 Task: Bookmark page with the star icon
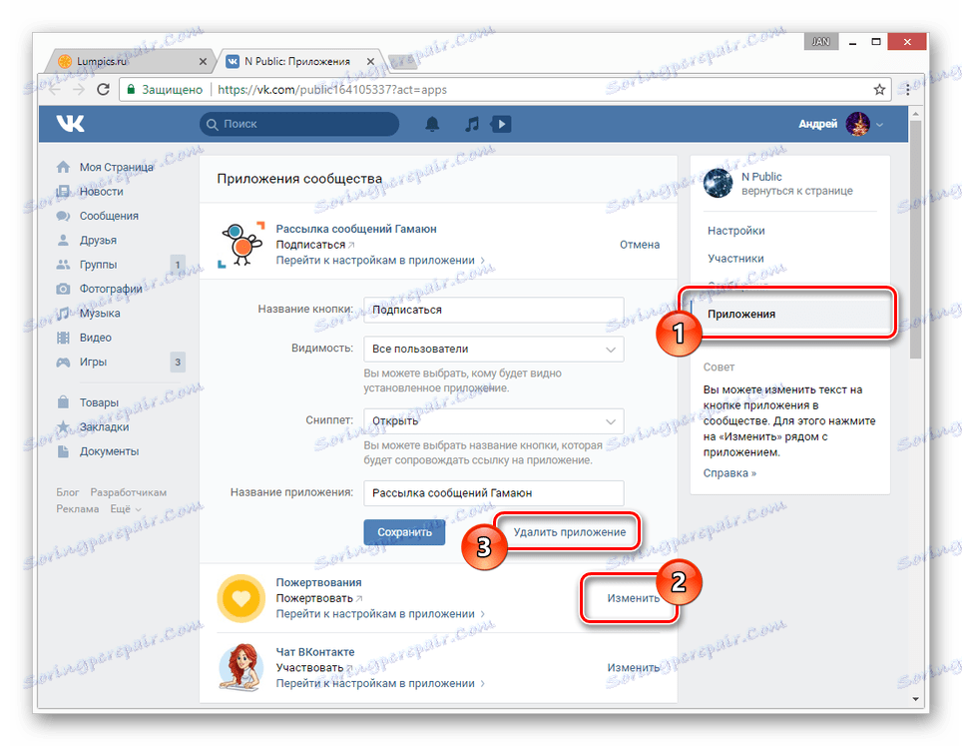(x=879, y=90)
